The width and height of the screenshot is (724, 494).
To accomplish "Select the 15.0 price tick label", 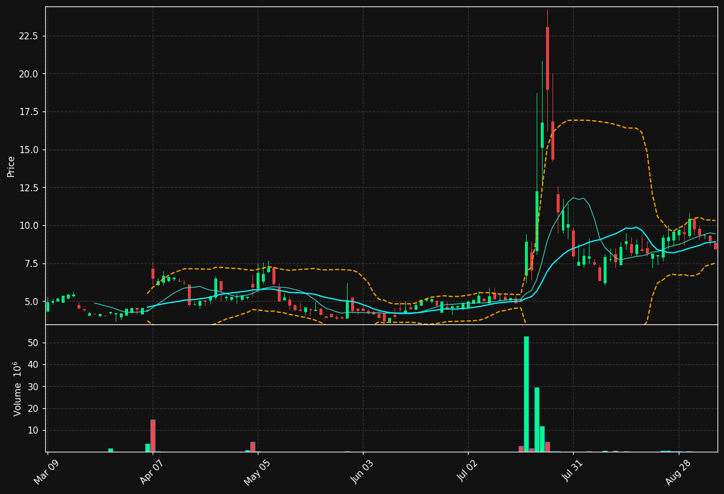I will 28,150.
